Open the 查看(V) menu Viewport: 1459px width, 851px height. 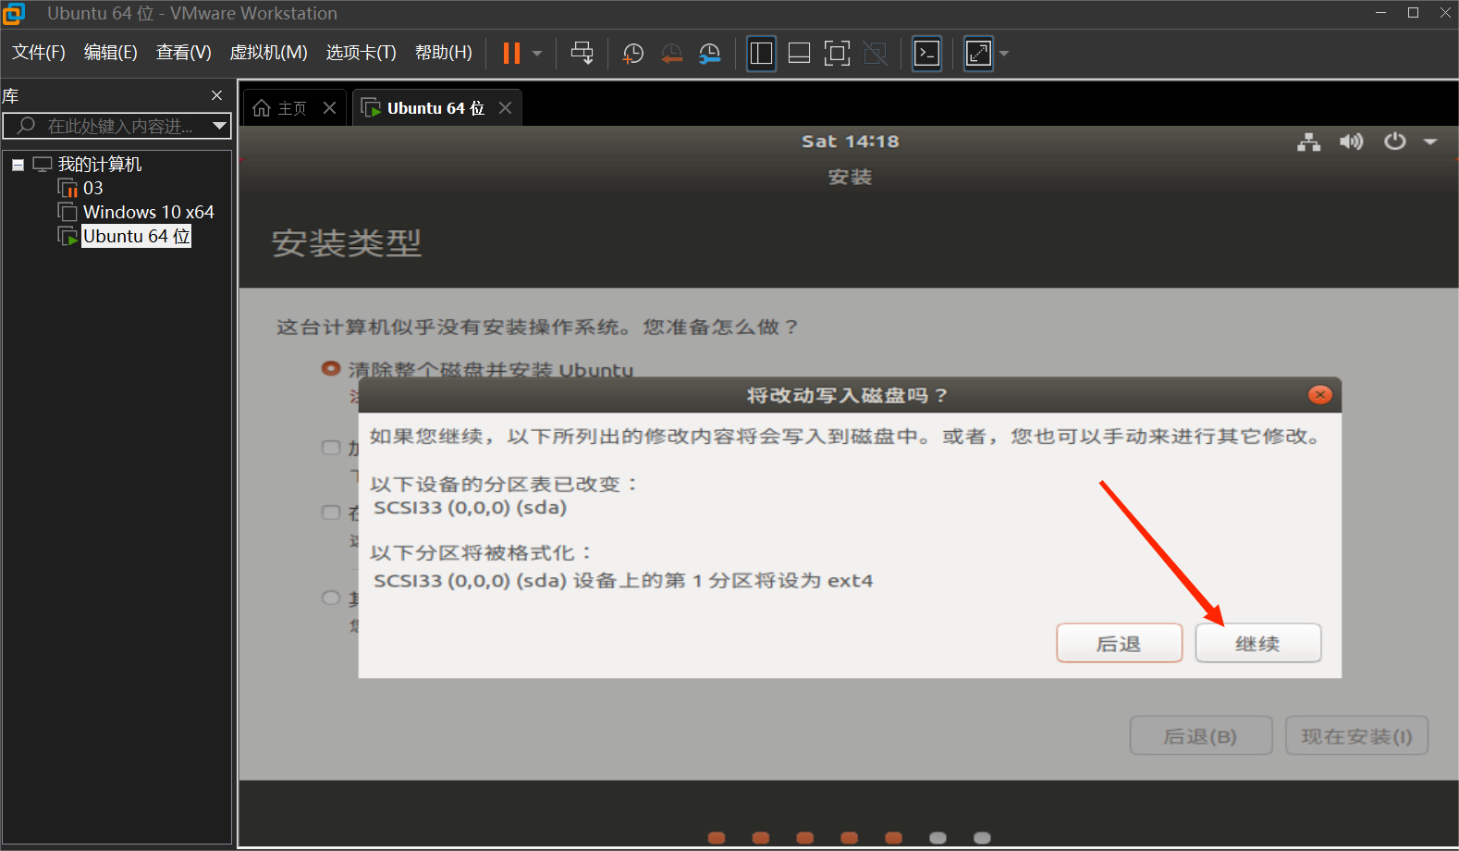pos(184,53)
